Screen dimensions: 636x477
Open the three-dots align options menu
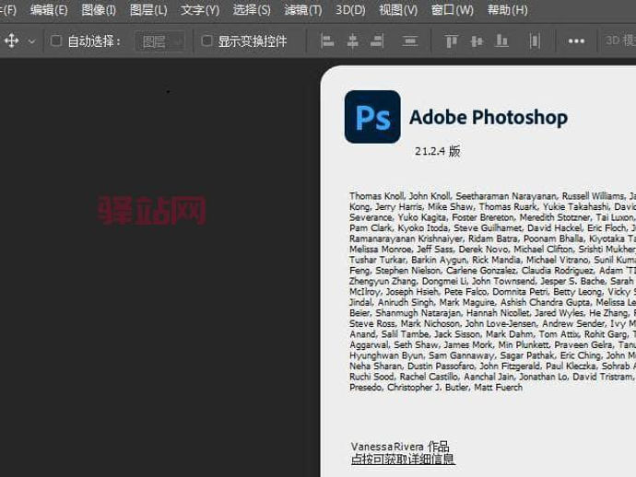tap(576, 41)
